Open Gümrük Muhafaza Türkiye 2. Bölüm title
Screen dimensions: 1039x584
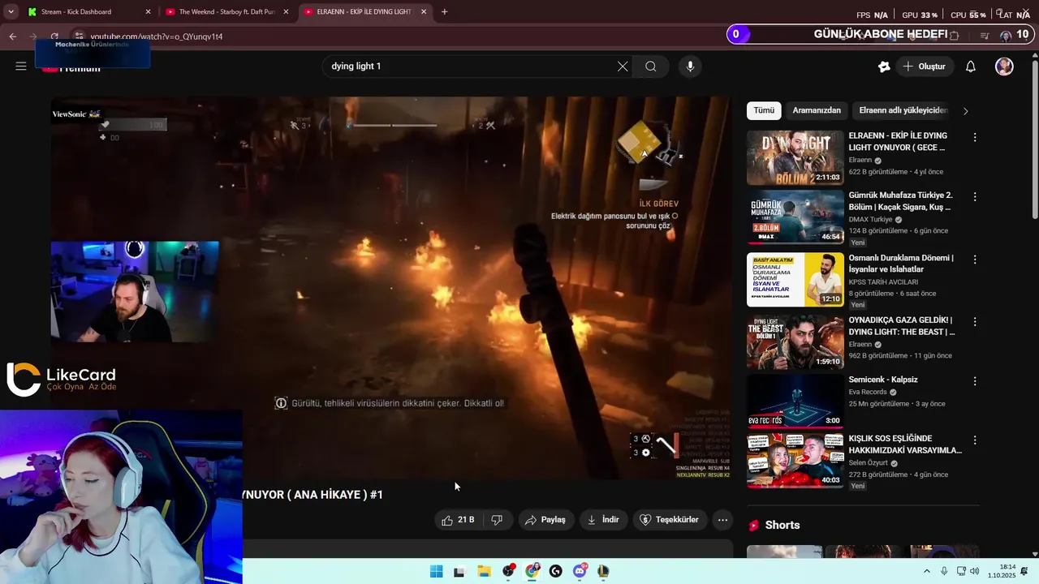pyautogui.click(x=900, y=201)
